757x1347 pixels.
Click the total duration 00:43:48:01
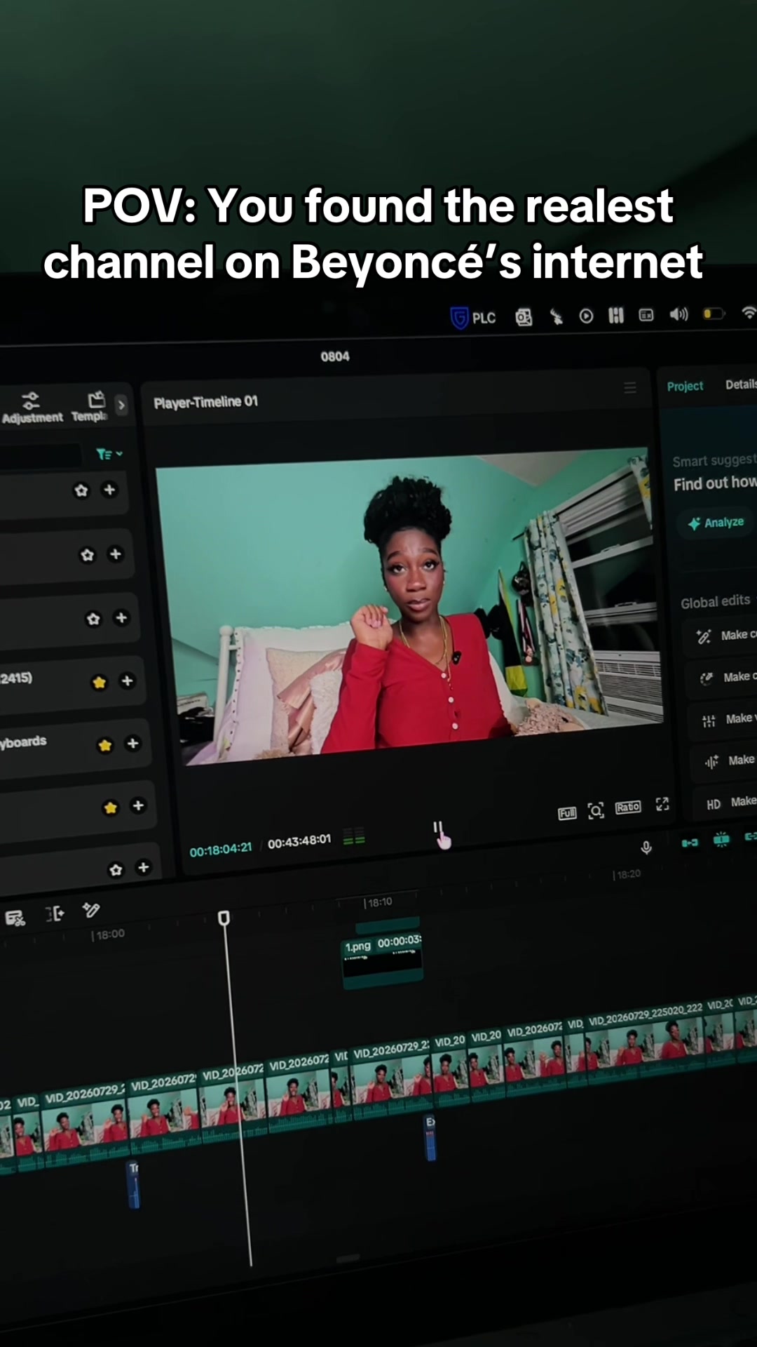click(x=299, y=841)
